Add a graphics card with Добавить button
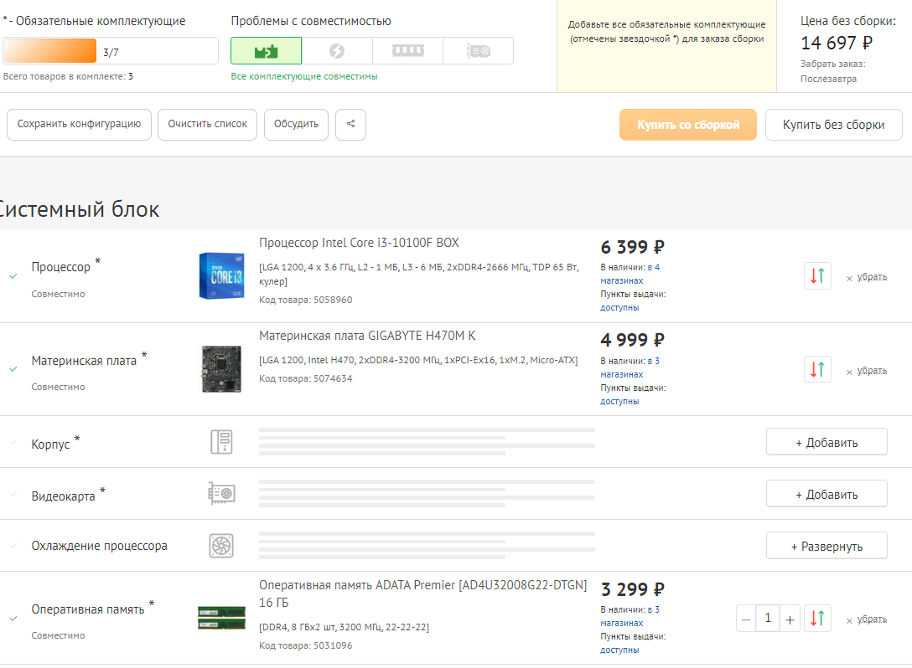Image resolution: width=912 pixels, height=668 pixels. (826, 494)
